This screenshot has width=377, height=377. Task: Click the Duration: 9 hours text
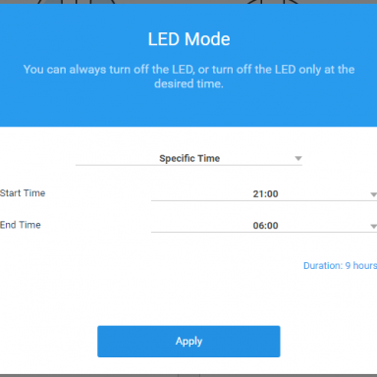tap(340, 265)
